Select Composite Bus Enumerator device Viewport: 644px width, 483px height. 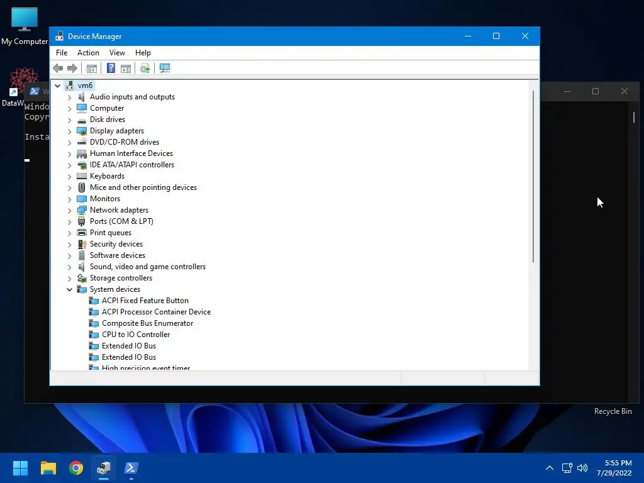point(147,323)
